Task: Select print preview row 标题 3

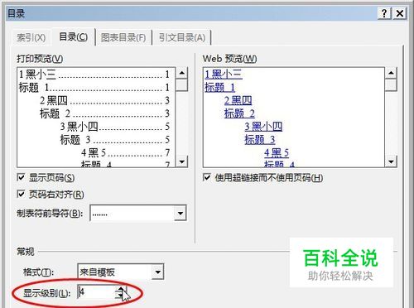Action: [115, 140]
